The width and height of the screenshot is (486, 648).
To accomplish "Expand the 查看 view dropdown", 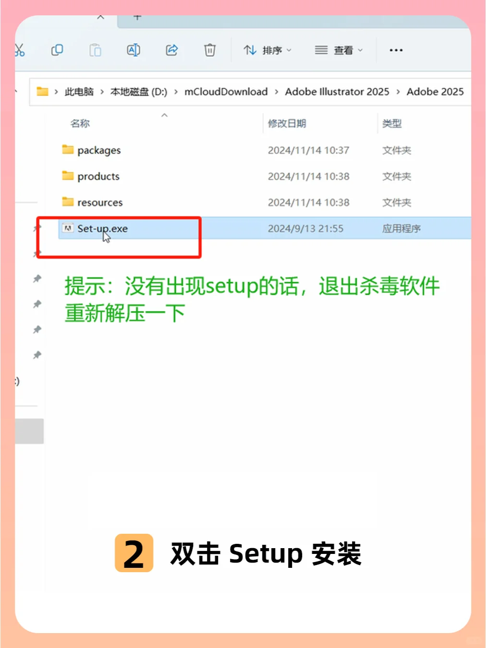I will [338, 50].
